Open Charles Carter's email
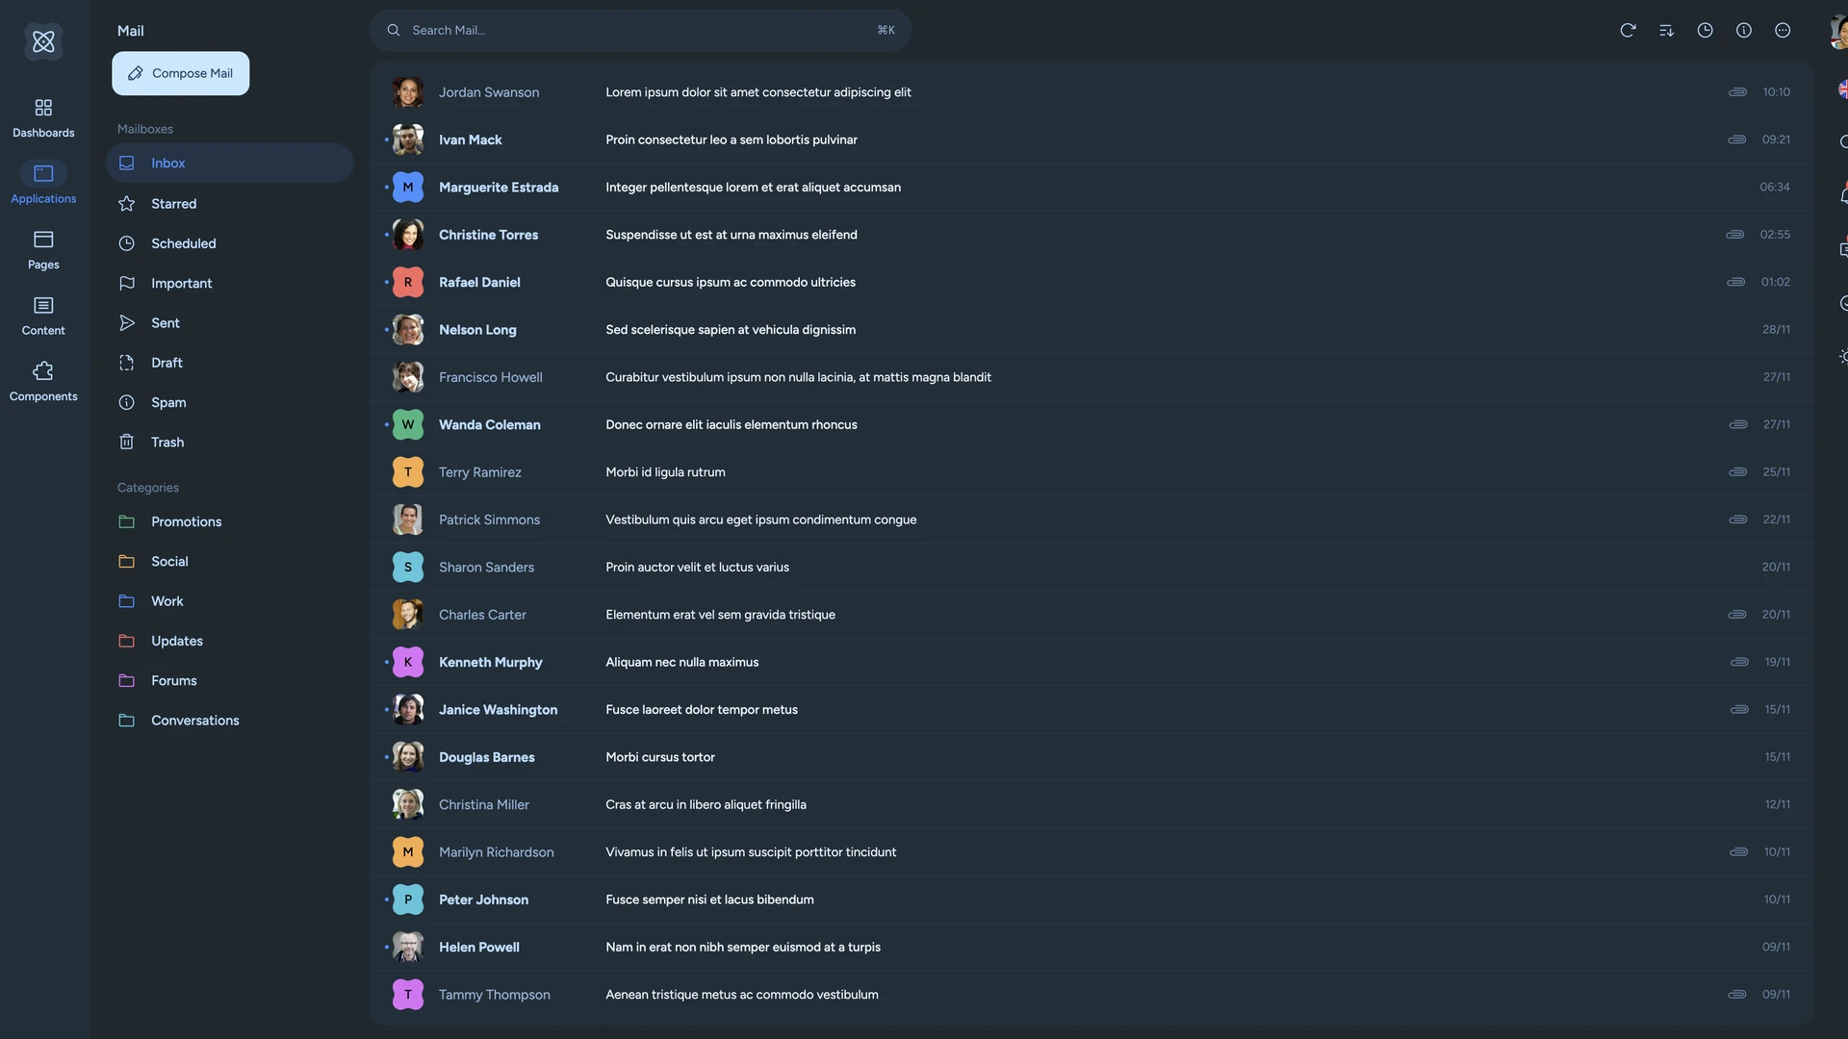Screen dimensions: 1848x1039 [1091, 615]
